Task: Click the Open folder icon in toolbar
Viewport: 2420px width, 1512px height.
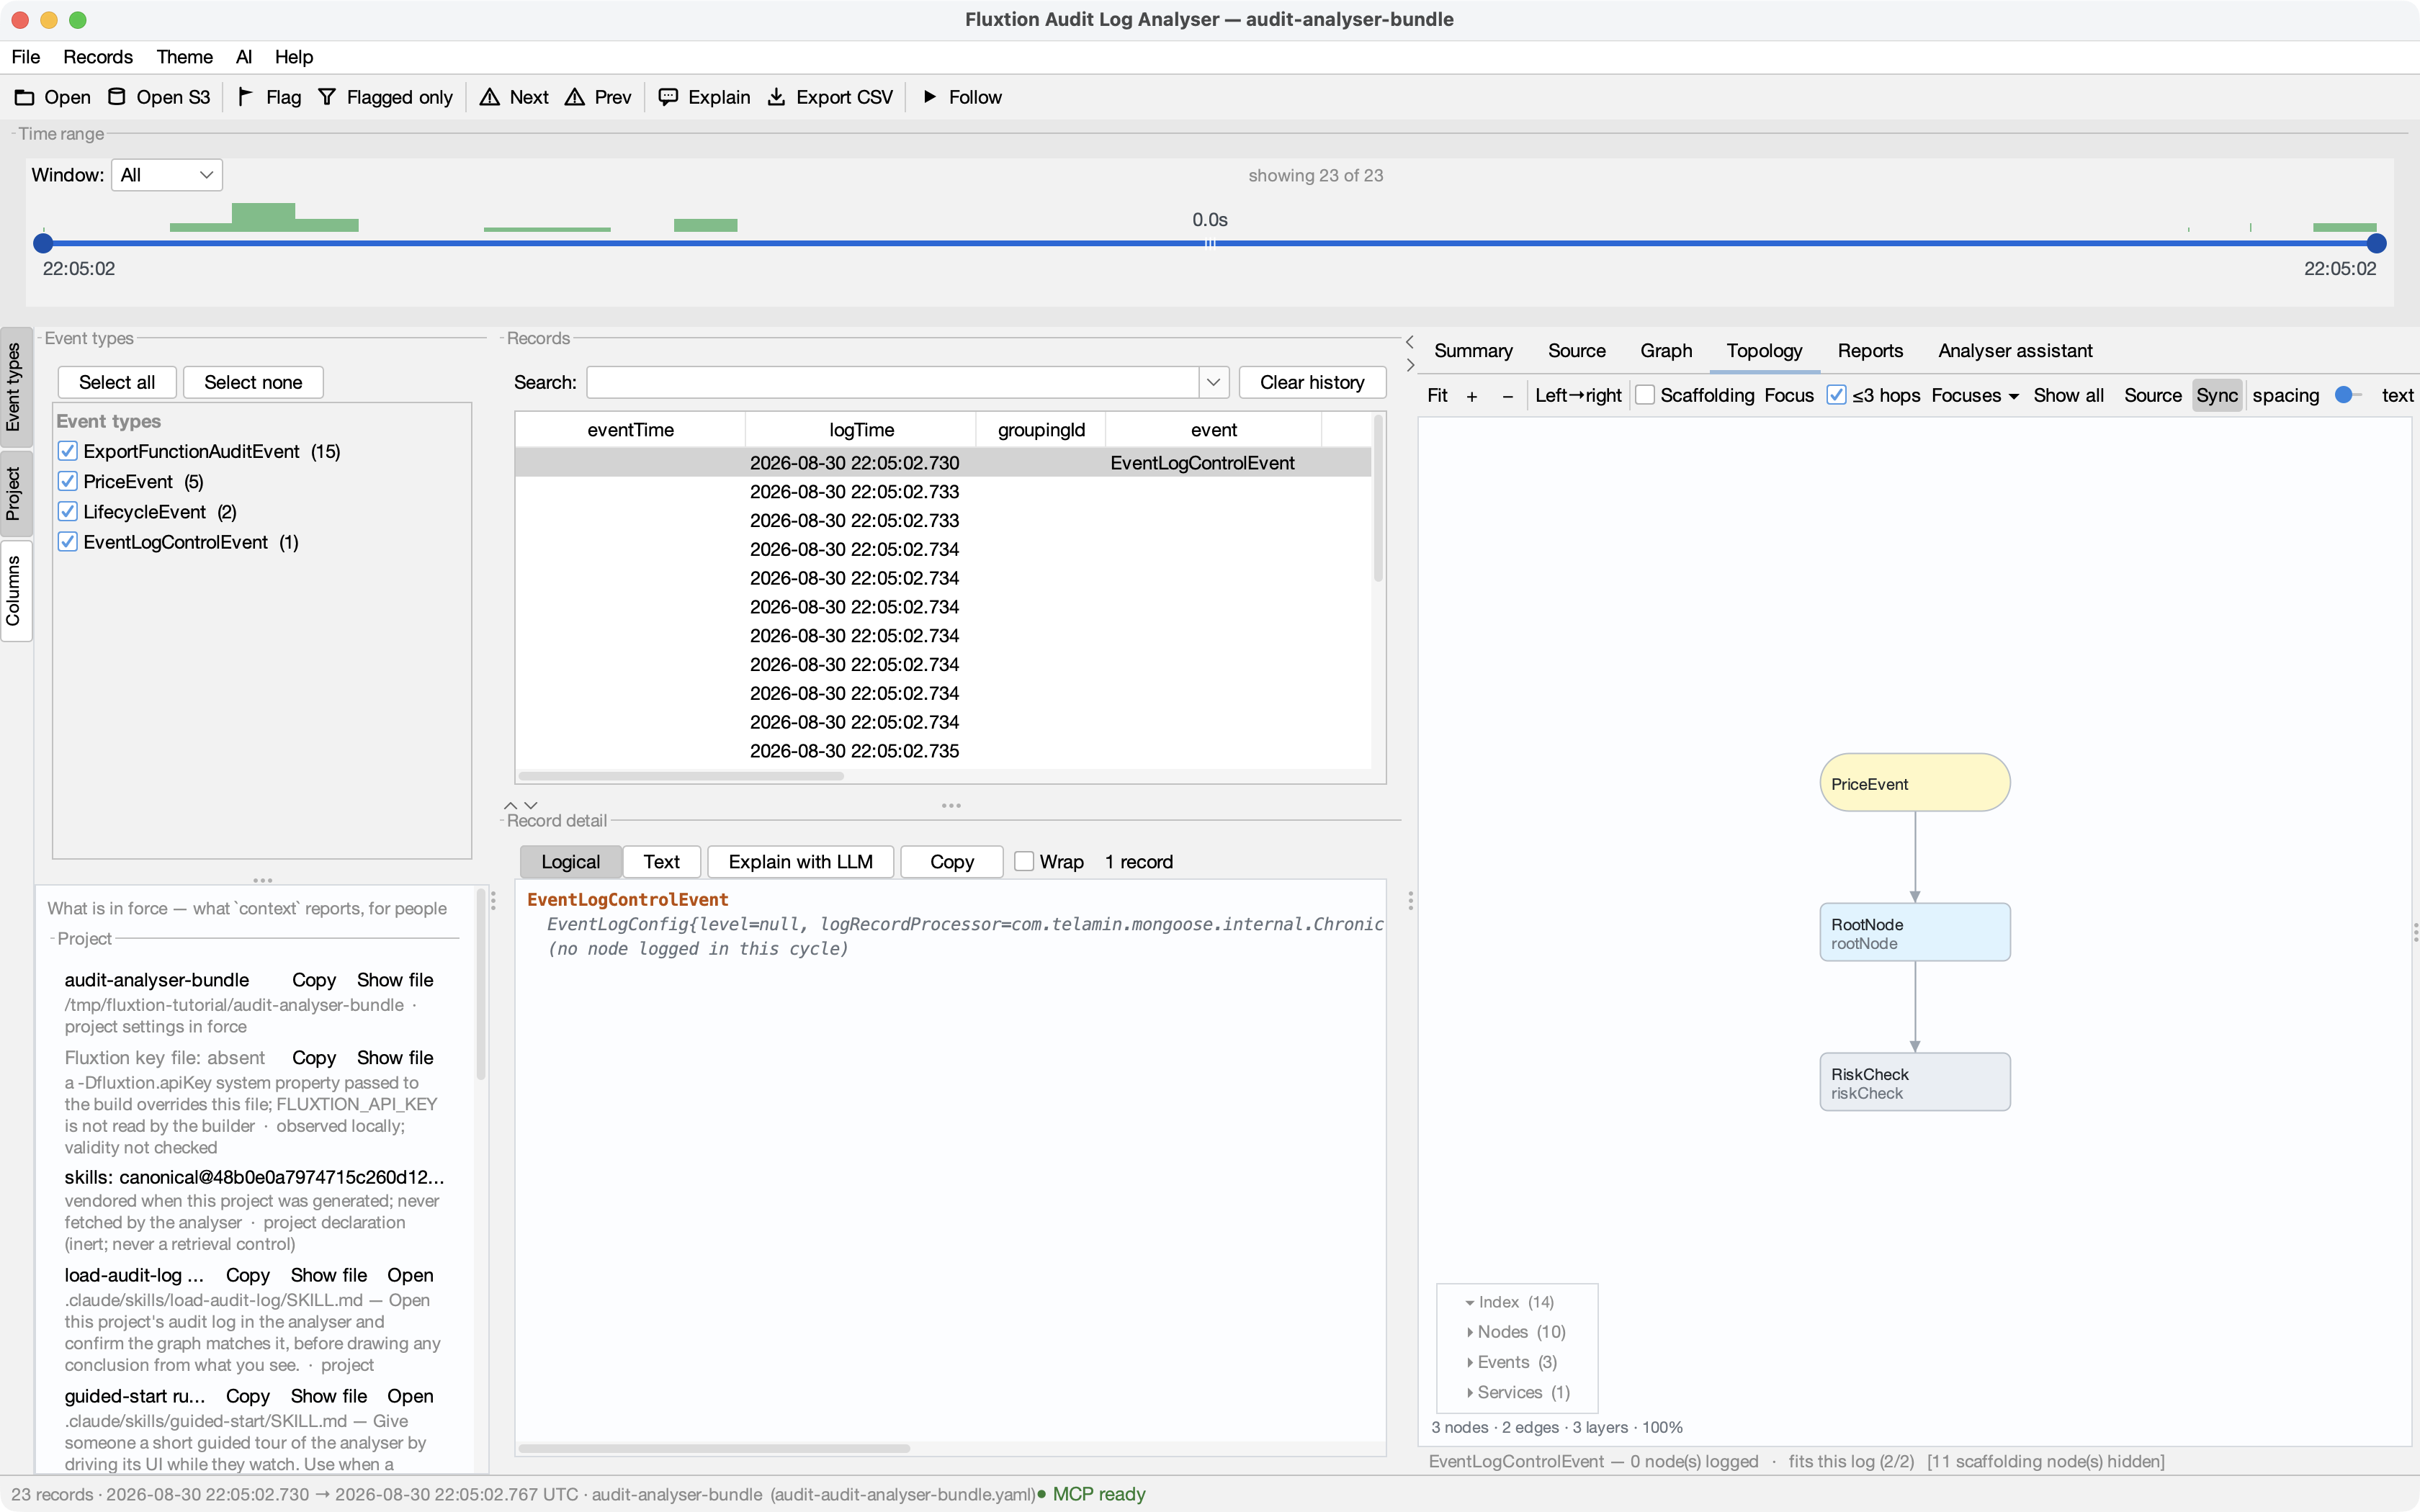Action: (24, 97)
